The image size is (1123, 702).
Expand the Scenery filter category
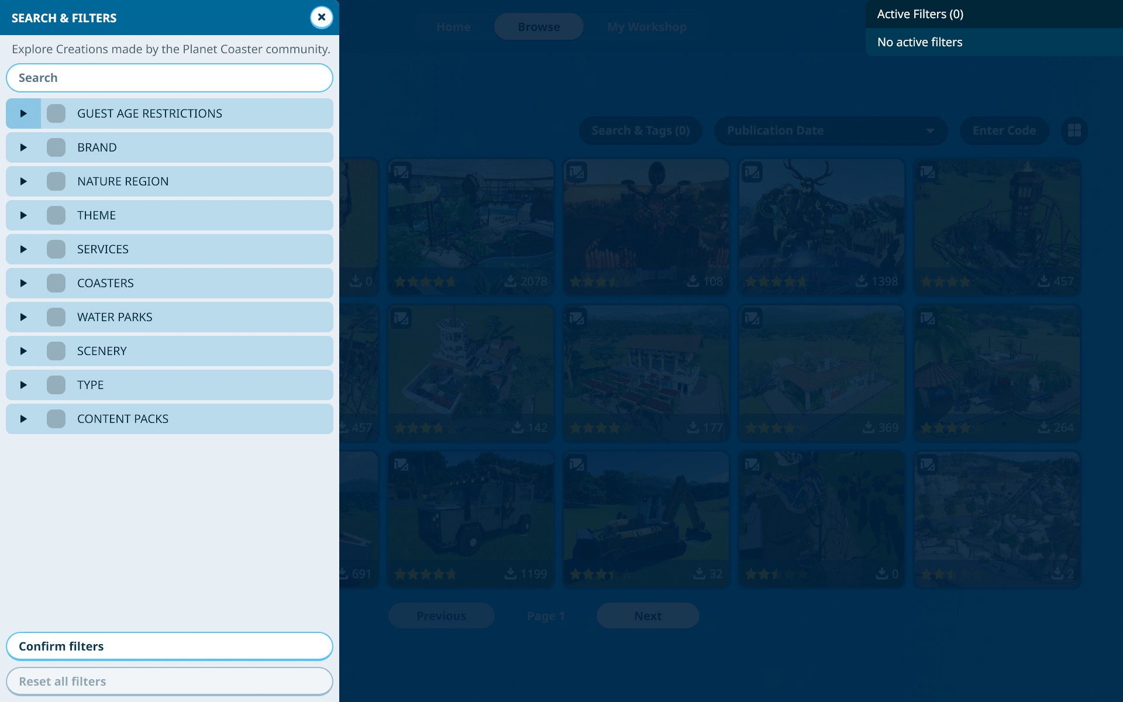tap(23, 351)
